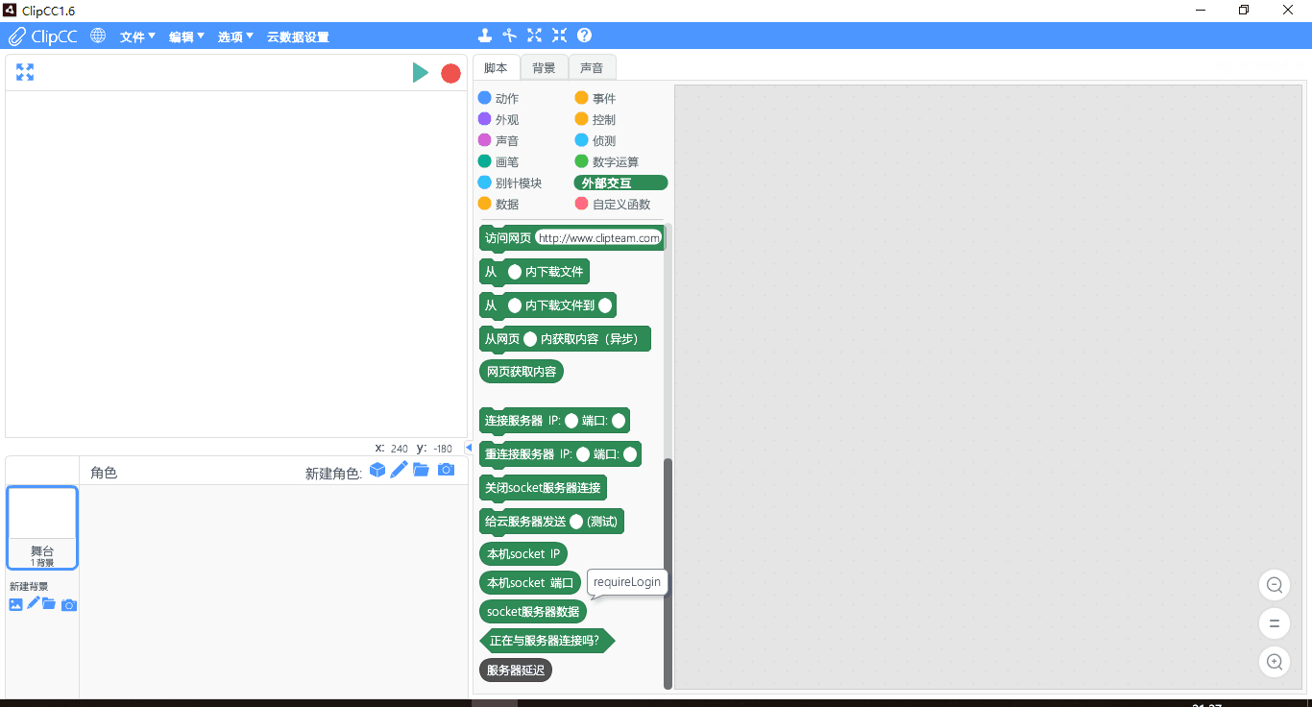Click 端口 field in 重连接服务器 block
This screenshot has width=1312, height=707.
coord(630,453)
